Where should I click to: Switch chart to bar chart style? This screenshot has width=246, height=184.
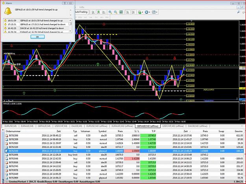[x=93, y=12]
